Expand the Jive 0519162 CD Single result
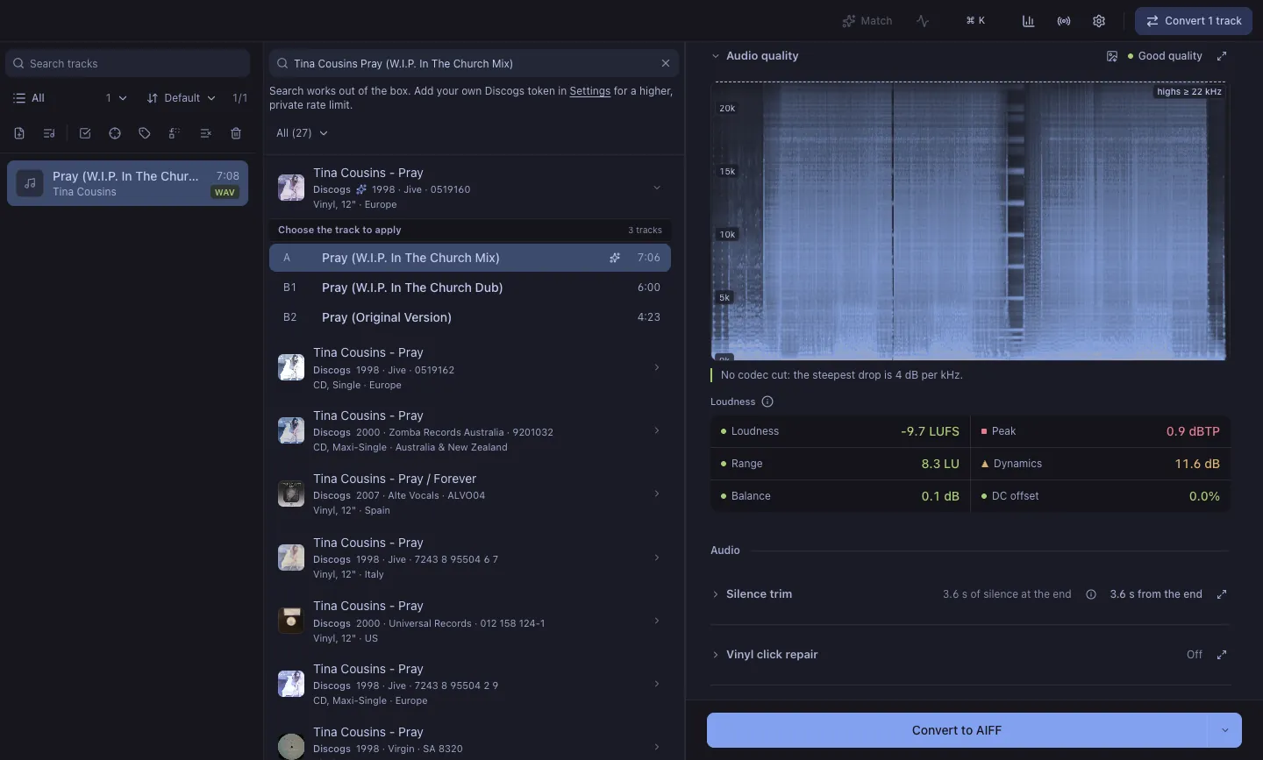The image size is (1263, 760). click(x=657, y=367)
